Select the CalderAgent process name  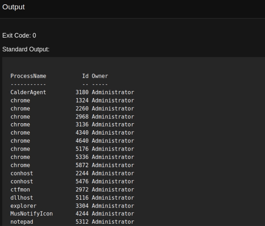point(28,93)
